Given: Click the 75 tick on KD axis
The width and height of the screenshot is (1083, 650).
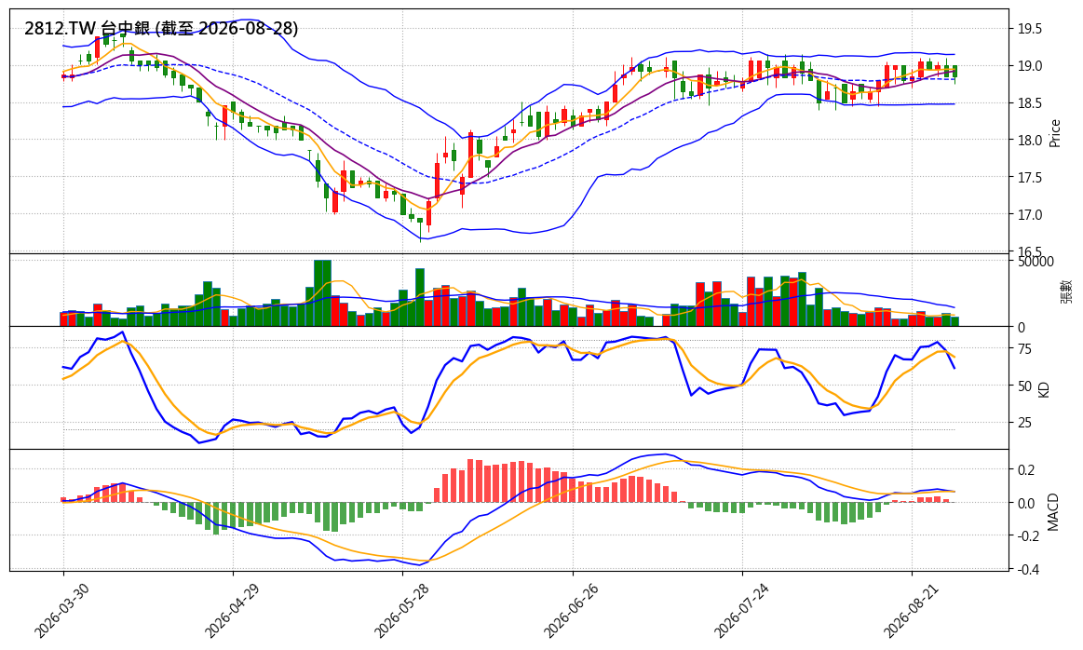Looking at the screenshot, I should click(x=1024, y=349).
